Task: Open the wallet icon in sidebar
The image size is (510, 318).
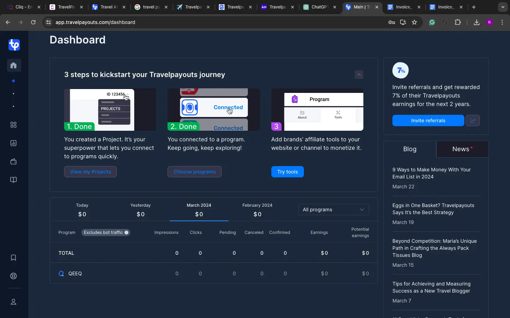Action: pyautogui.click(x=13, y=161)
